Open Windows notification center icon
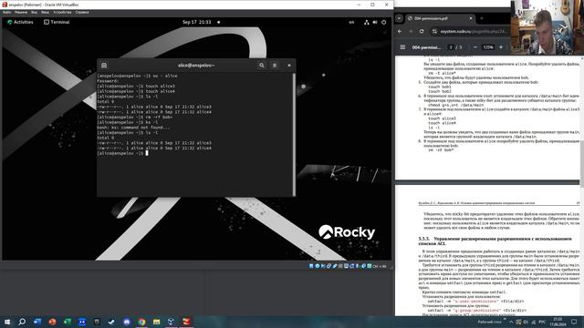 pos(574,322)
